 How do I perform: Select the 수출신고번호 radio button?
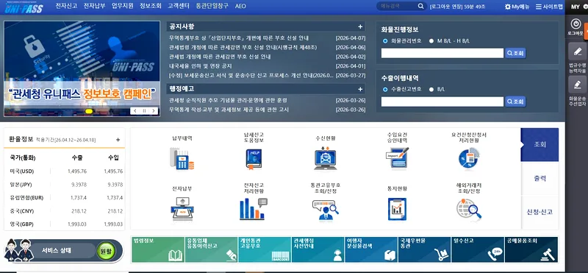(384, 89)
